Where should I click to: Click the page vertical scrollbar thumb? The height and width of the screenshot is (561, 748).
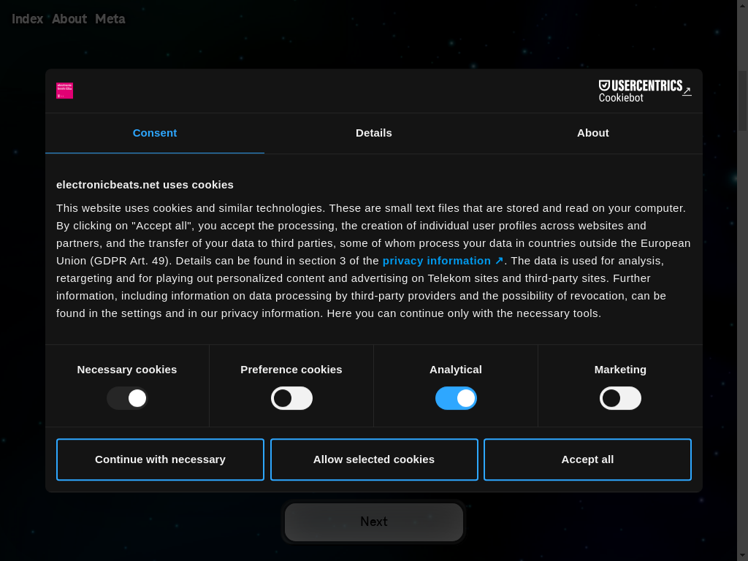point(742,100)
